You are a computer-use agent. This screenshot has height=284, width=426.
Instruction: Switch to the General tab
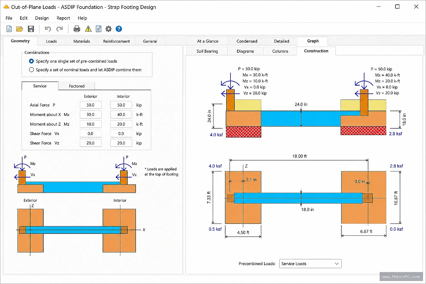pyautogui.click(x=150, y=41)
